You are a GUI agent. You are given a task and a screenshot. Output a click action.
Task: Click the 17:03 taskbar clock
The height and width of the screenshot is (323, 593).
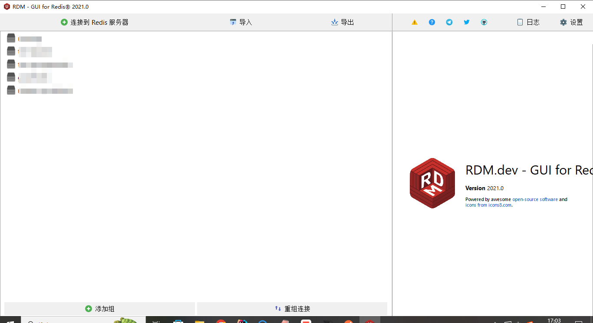click(x=554, y=320)
